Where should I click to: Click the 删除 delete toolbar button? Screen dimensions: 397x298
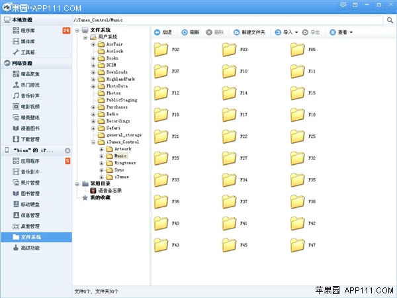[x=214, y=32]
